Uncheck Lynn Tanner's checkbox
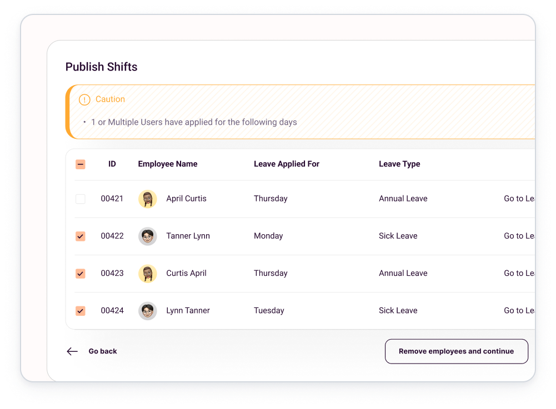The width and height of the screenshot is (556, 409). 80,310
